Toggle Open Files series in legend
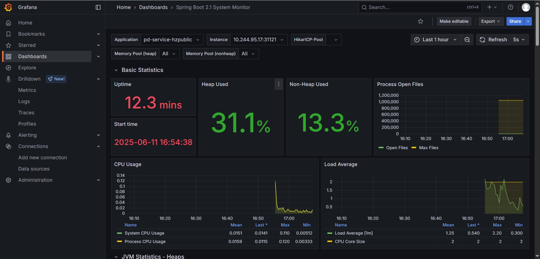 [x=397, y=148]
